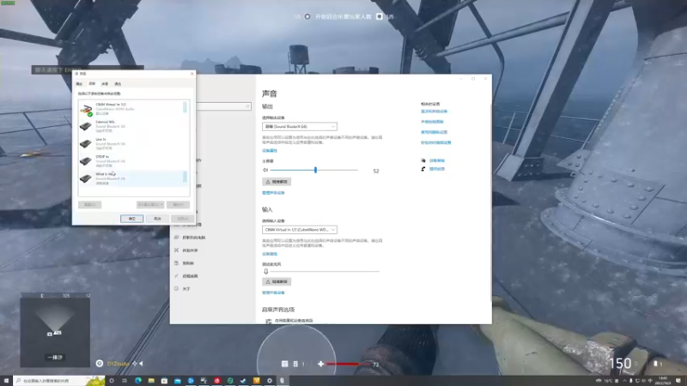Open the Bluetooth and other devices related link

pyautogui.click(x=435, y=112)
